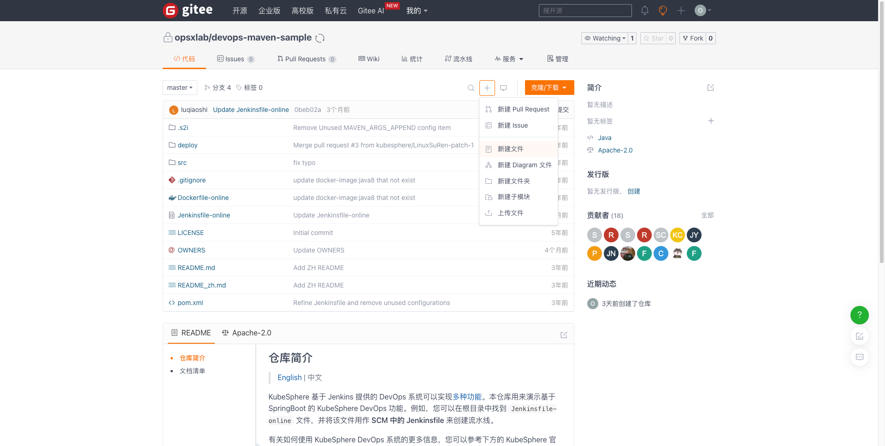Viewport: 885px width, 446px height.
Task: Click 创建 to create a release
Action: [634, 191]
